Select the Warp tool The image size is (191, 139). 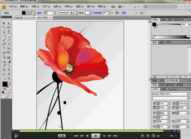click(x=4, y=52)
